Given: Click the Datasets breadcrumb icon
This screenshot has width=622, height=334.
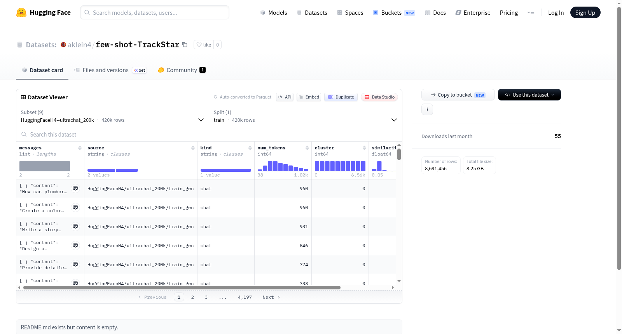Looking at the screenshot, I should 20,45.
